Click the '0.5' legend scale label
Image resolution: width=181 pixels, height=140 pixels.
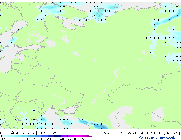[10, 139]
